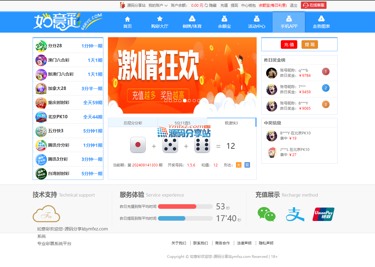This screenshot has width=375, height=267.
Task: Select the first banner carousel dot
Action: [x=166, y=101]
